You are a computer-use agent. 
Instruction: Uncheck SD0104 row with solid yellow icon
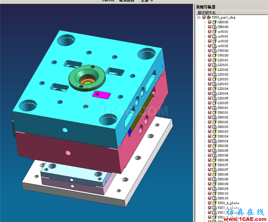tap(210, 136)
